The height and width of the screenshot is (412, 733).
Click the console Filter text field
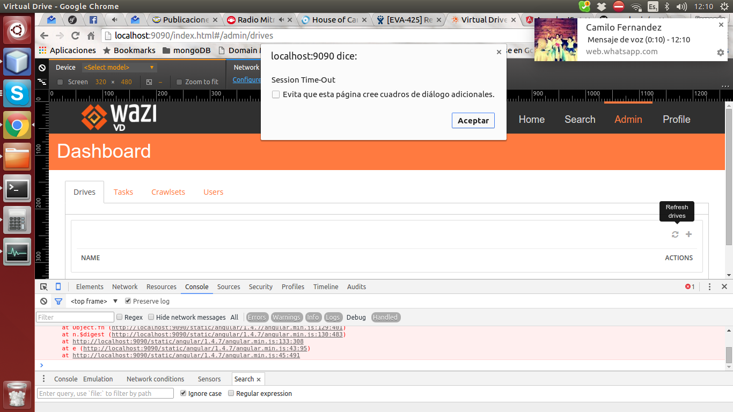click(75, 317)
